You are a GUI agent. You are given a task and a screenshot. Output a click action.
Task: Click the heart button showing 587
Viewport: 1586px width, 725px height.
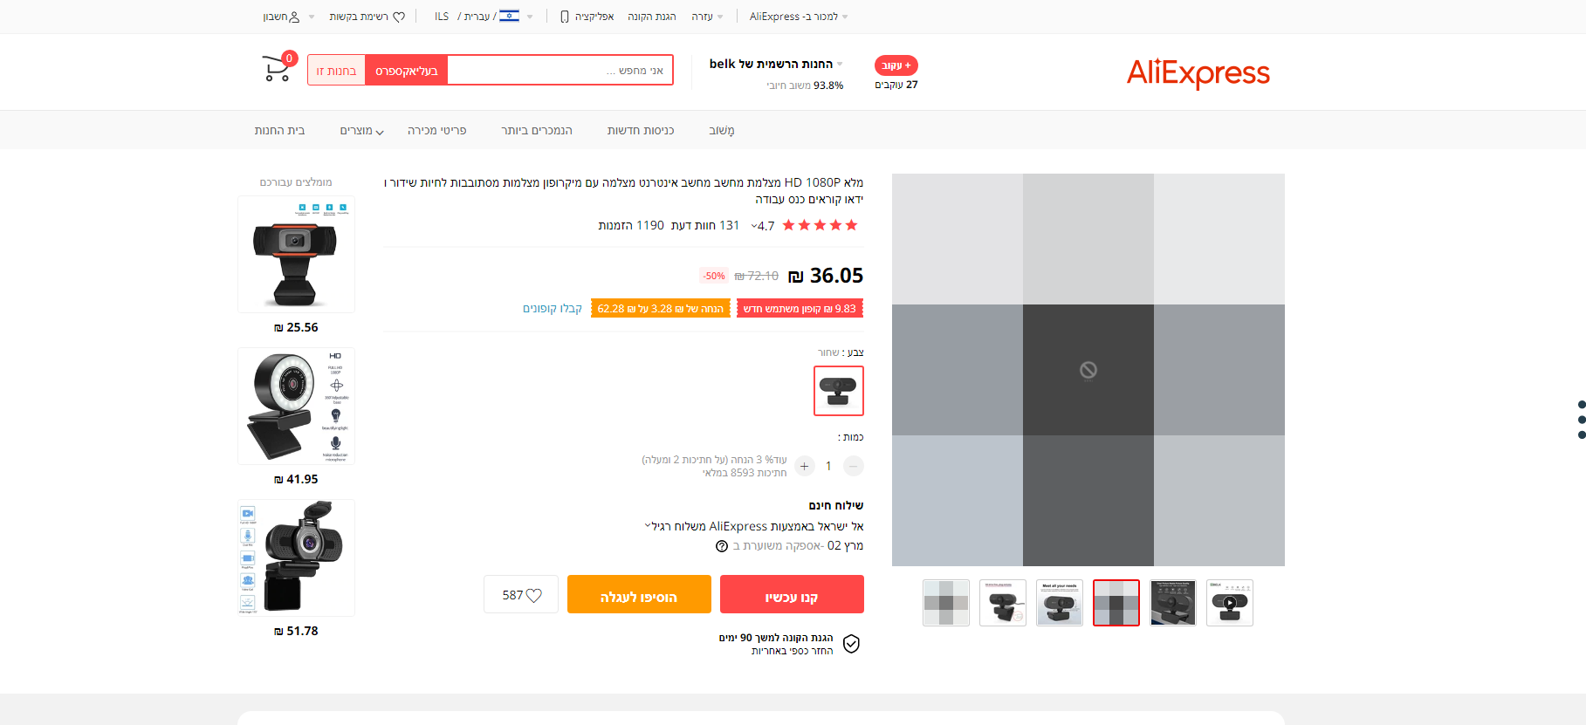point(521,595)
